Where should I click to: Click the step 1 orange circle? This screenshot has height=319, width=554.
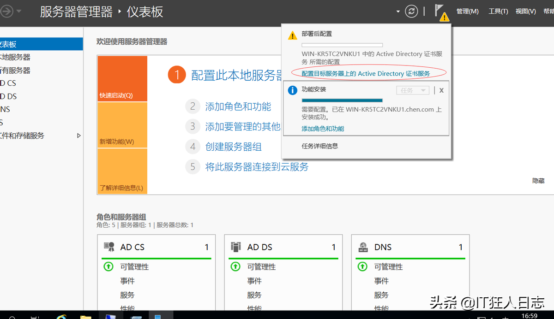[x=177, y=75]
